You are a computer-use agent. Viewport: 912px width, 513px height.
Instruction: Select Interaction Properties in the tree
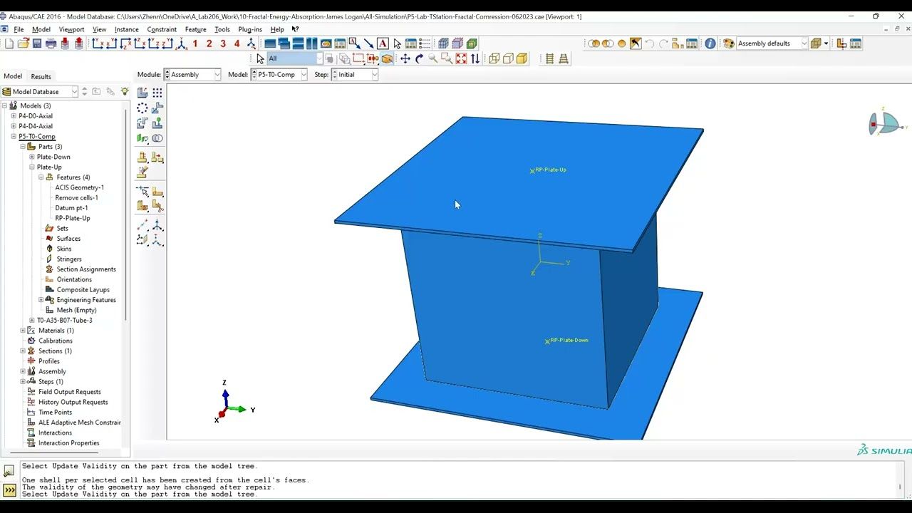click(68, 443)
